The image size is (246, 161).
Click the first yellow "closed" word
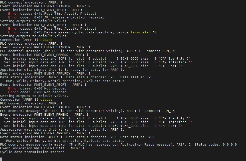click(x=46, y=40)
